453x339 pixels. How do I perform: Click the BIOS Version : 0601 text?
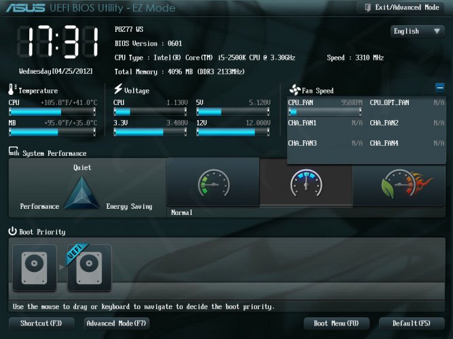pyautogui.click(x=148, y=43)
